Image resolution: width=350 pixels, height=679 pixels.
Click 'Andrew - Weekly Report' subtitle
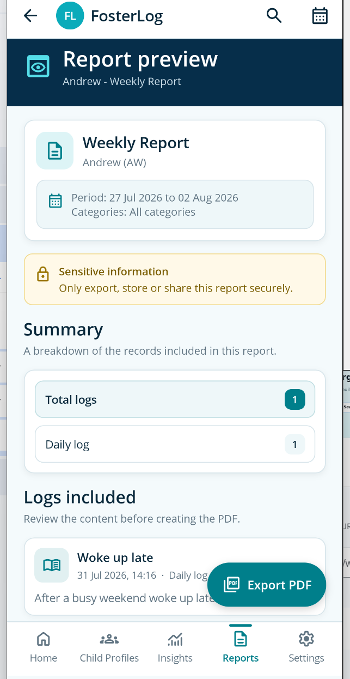tap(122, 82)
